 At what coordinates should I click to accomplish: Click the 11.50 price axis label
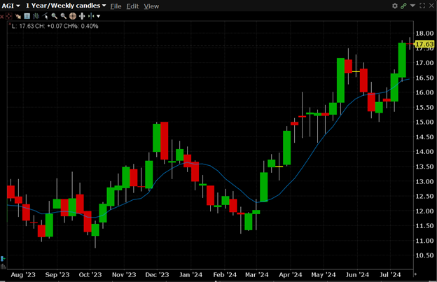424,226
